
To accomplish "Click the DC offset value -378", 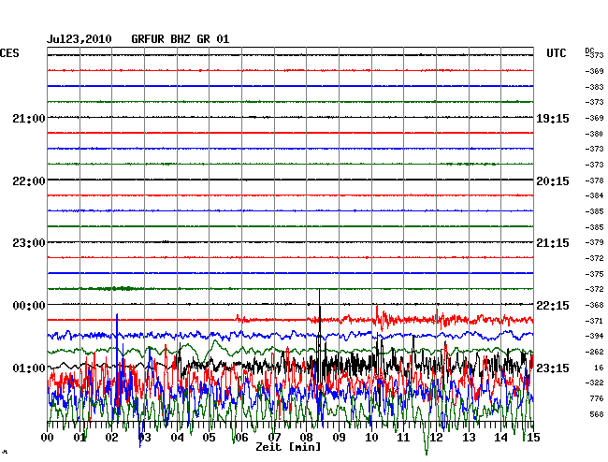I will tap(594, 180).
